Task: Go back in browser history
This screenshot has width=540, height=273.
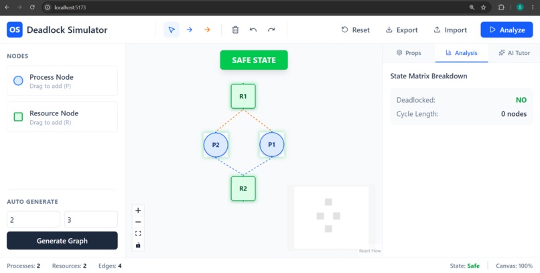Action: (x=7, y=7)
